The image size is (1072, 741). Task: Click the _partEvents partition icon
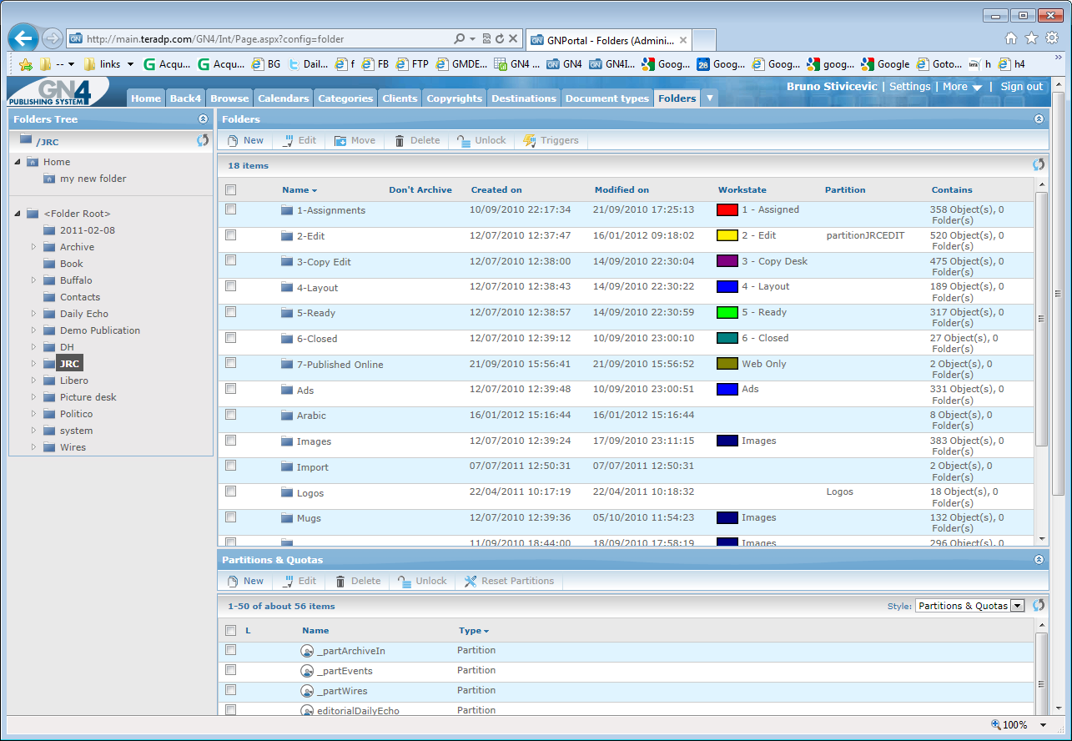click(307, 671)
